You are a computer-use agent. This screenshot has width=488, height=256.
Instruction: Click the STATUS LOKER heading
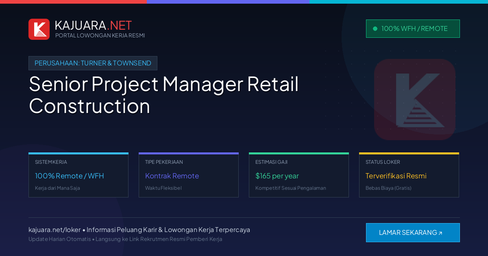click(x=383, y=162)
